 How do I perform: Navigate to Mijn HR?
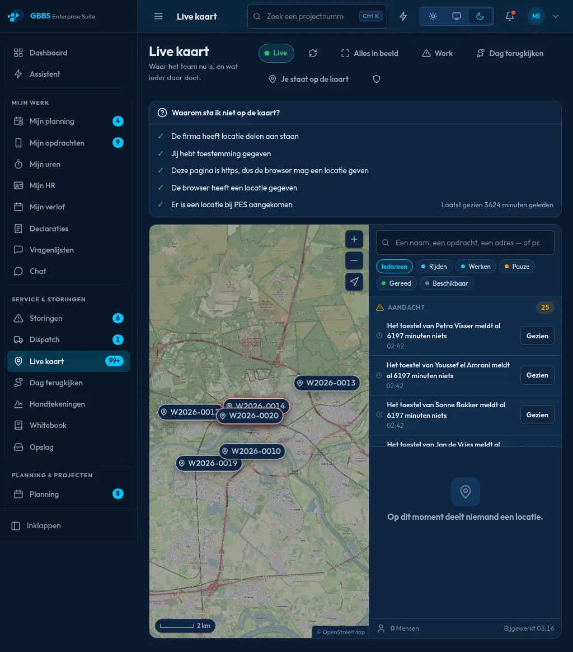tap(69, 185)
